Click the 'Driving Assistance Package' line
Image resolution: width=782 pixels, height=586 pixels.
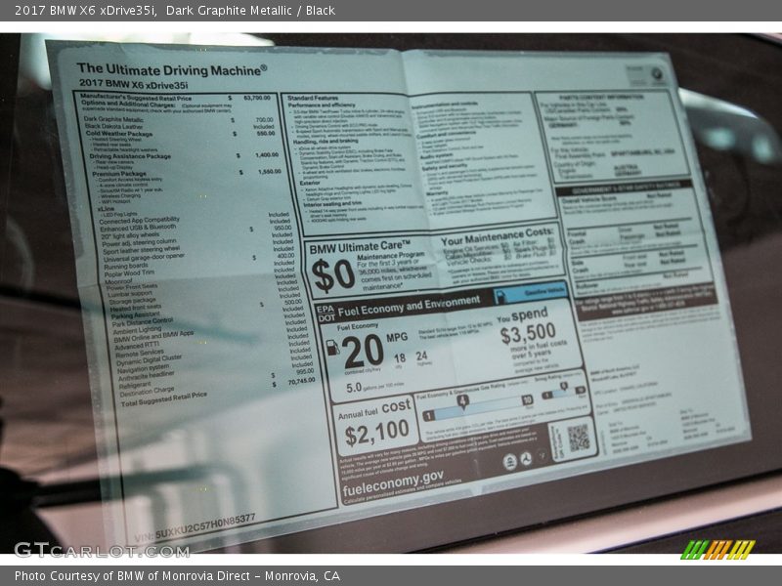point(130,156)
